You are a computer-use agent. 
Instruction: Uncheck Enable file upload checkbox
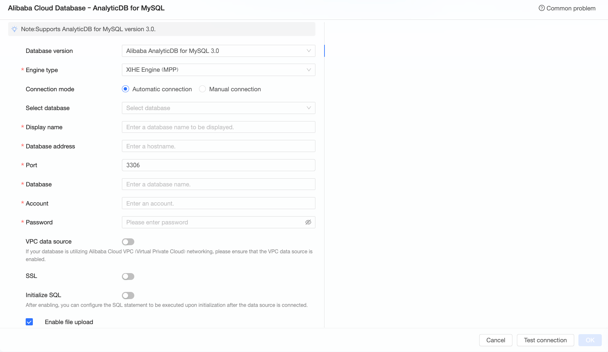[x=29, y=322]
